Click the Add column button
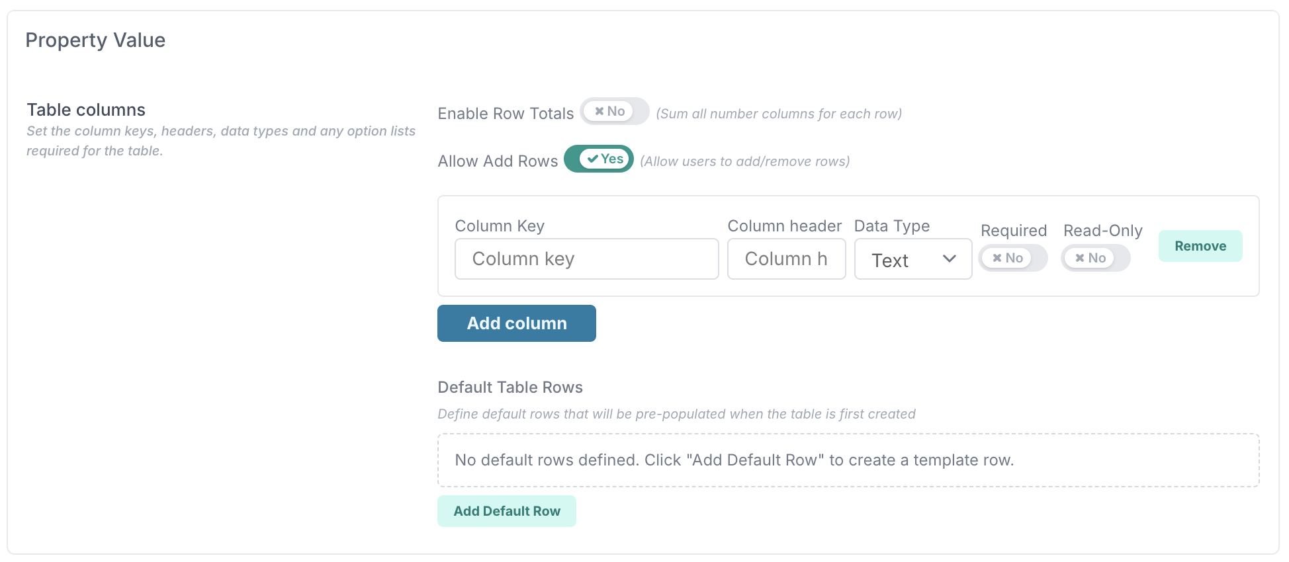The image size is (1289, 562). pyautogui.click(x=516, y=323)
